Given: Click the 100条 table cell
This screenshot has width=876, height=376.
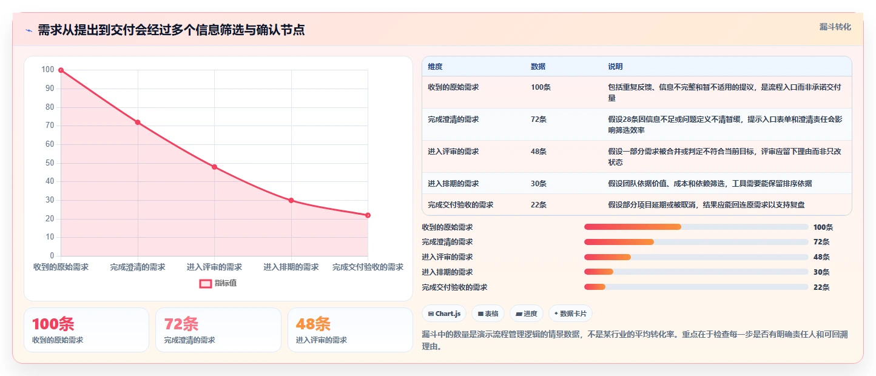Looking at the screenshot, I should pyautogui.click(x=541, y=87).
